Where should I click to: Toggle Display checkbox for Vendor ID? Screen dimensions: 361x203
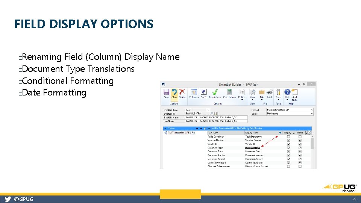pos(288,144)
